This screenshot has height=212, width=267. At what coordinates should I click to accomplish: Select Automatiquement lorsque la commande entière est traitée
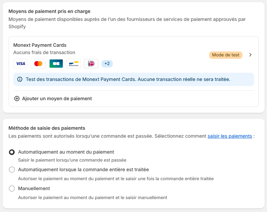[12, 170]
